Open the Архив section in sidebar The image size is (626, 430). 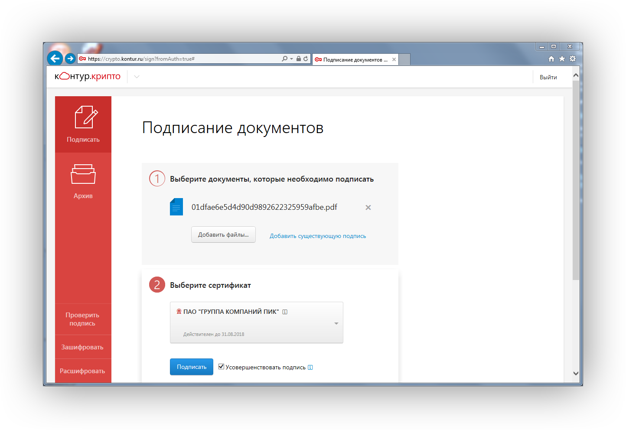(x=83, y=181)
